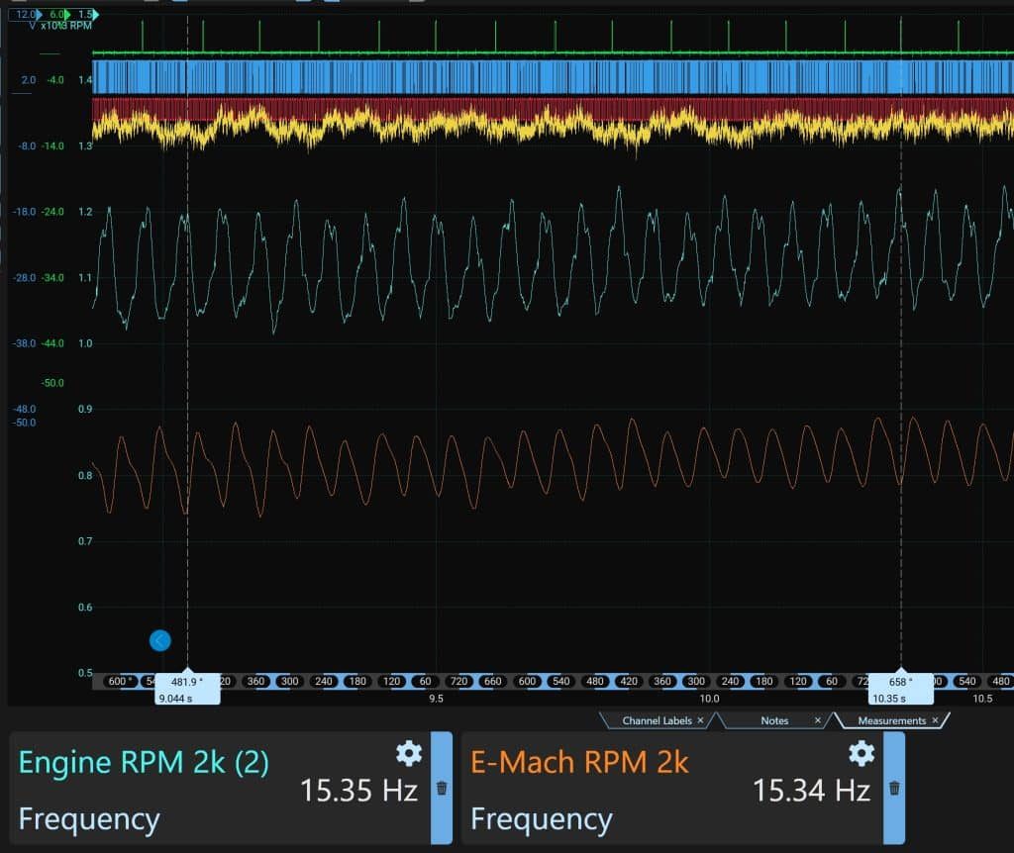The image size is (1014, 853).
Task: Select the ruler handle showing 481.9° and 9.044 s
Action: click(187, 689)
